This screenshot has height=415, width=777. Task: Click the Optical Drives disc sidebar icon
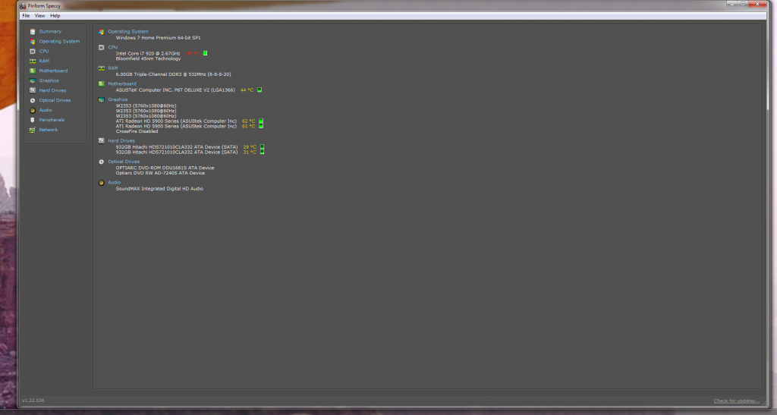click(x=32, y=101)
